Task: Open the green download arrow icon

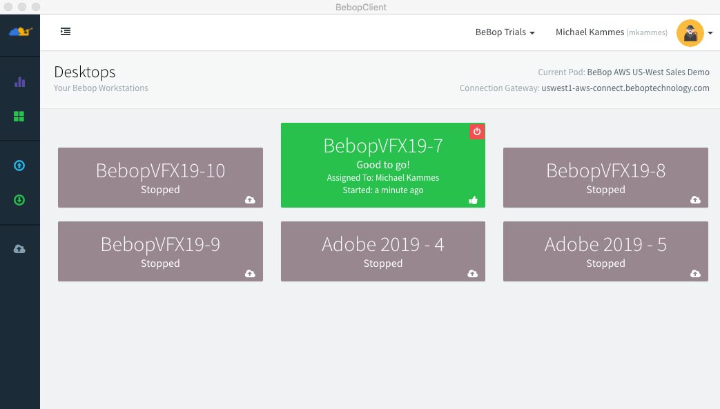Action: pyautogui.click(x=19, y=200)
